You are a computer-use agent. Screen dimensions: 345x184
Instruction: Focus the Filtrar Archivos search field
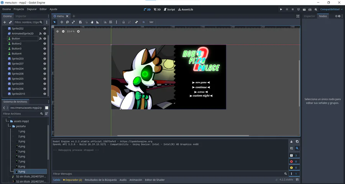point(23,114)
